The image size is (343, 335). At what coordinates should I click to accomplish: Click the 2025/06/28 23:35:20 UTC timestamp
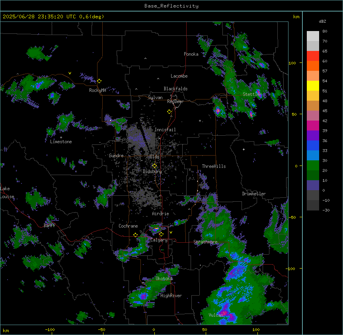pos(39,17)
